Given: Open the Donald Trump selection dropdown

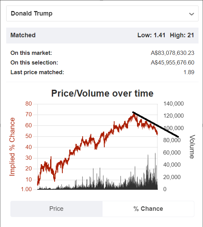Looking at the screenshot, I should pyautogui.click(x=102, y=13).
